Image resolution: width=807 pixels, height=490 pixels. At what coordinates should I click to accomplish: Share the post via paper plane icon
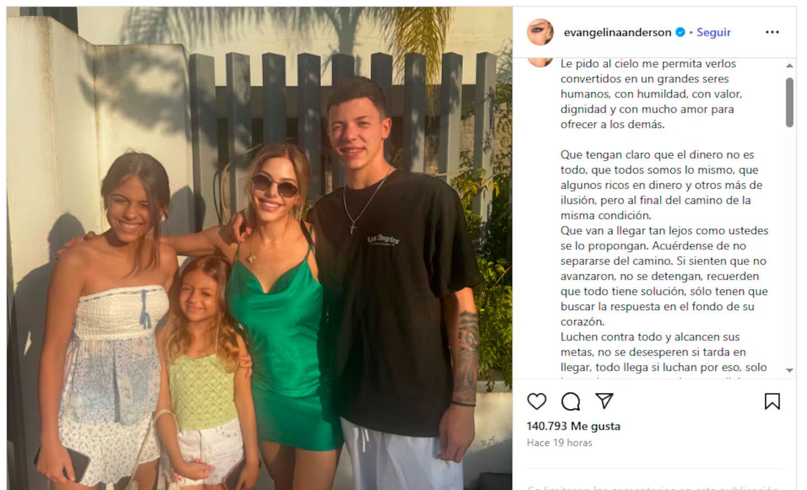tap(604, 400)
